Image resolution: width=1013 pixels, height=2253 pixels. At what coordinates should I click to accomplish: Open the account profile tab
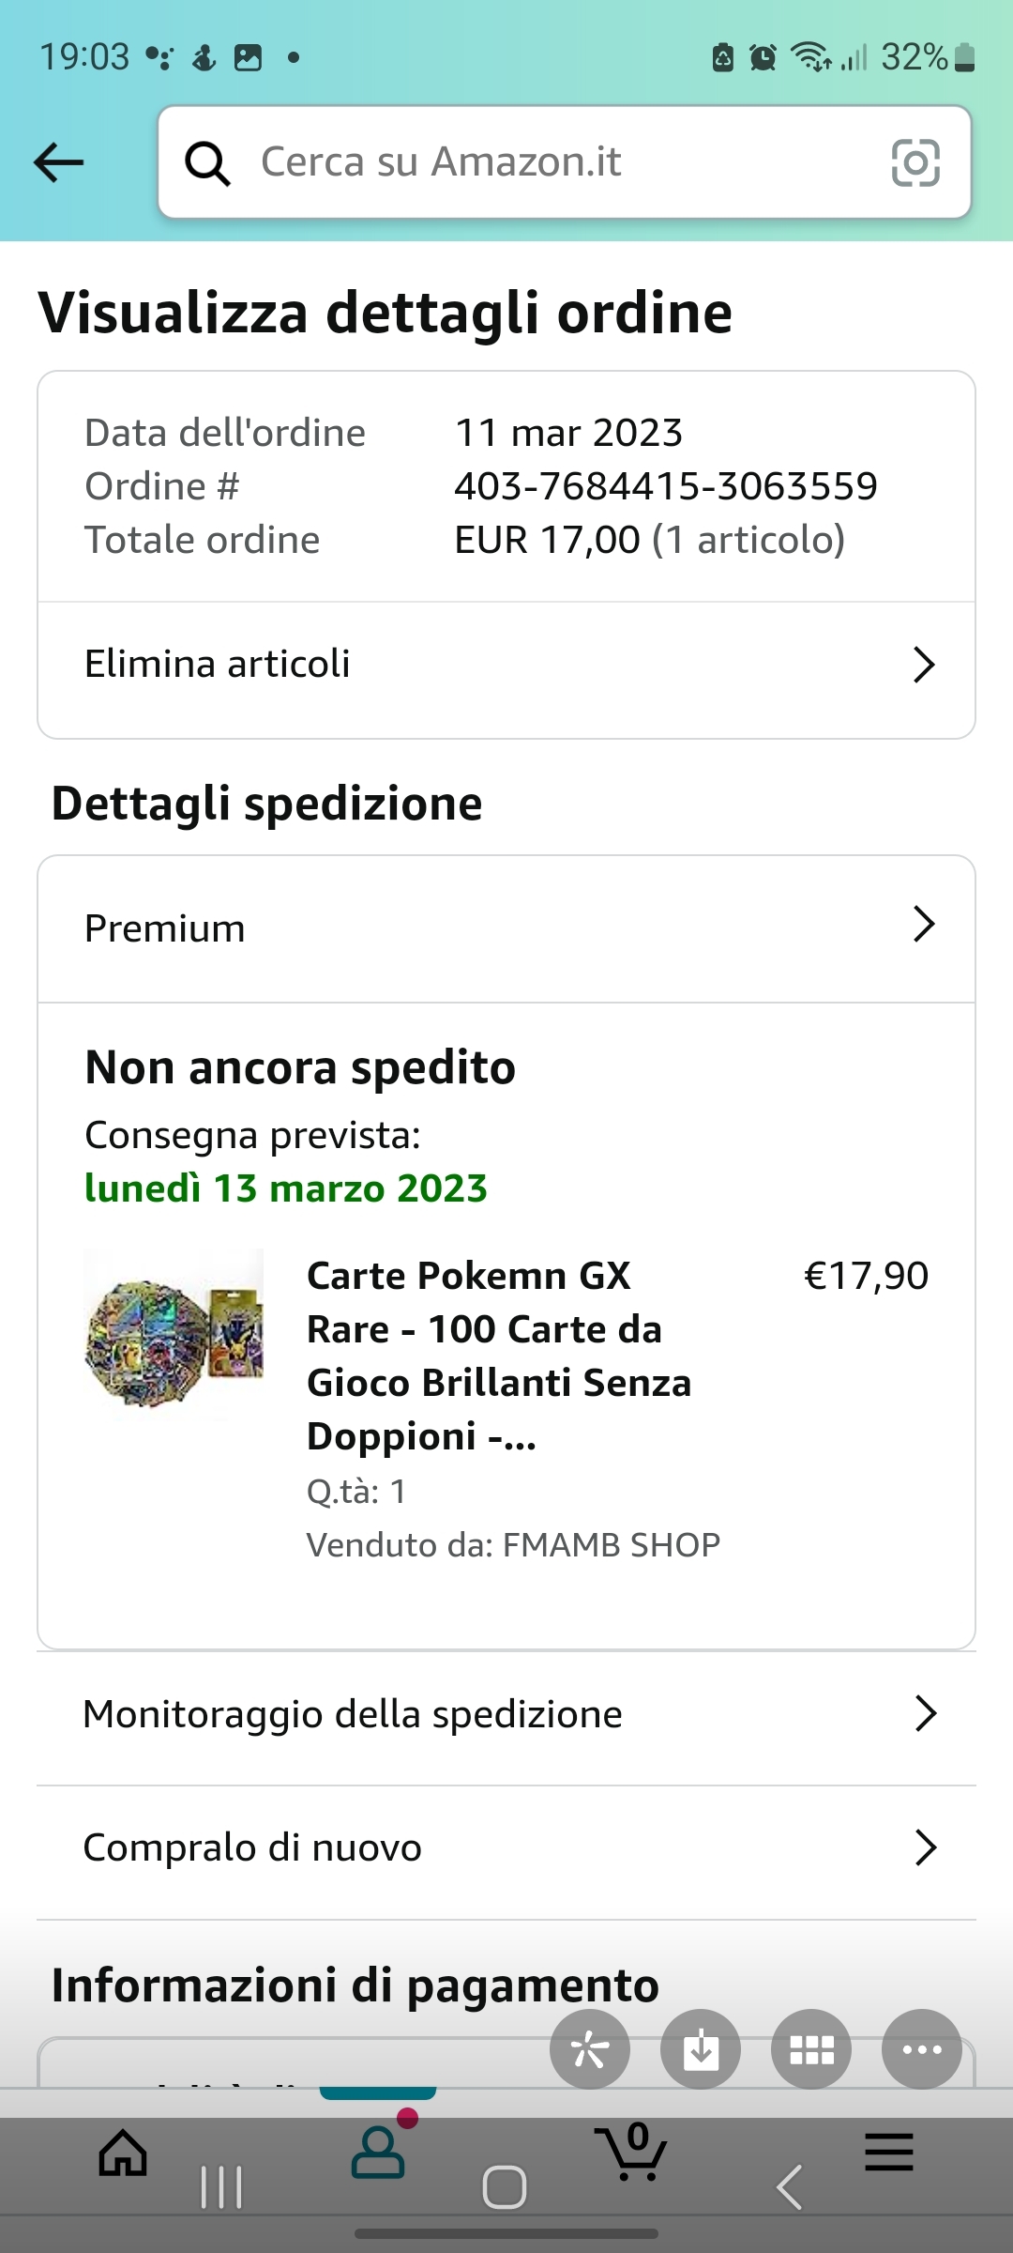click(378, 2152)
